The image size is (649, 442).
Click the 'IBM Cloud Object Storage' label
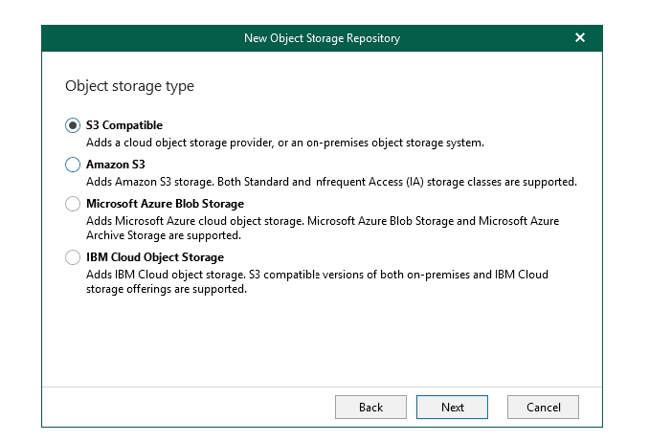(x=155, y=257)
